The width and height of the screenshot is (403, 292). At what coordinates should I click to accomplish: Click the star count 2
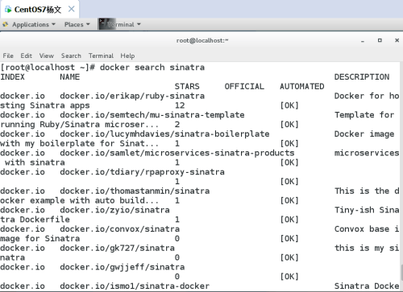coord(177,125)
